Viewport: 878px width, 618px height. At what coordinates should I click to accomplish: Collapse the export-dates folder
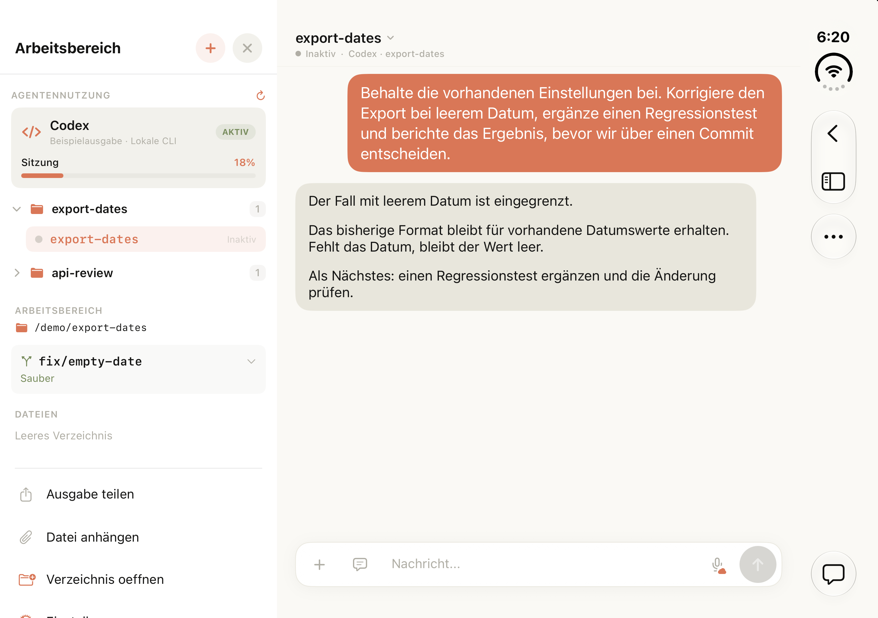(x=16, y=209)
